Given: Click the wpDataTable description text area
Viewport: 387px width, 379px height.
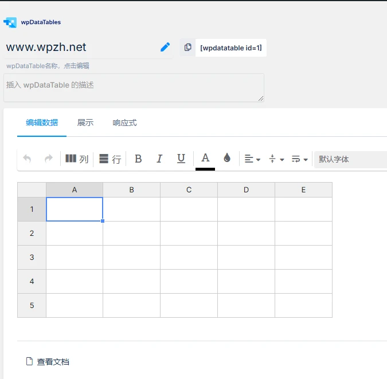Looking at the screenshot, I should pos(134,88).
